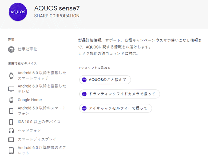Viewport: 208px width, 163px height.
Task: Select the ドラマティックワイドカメラで撮って chip
Action: click(x=120, y=94)
